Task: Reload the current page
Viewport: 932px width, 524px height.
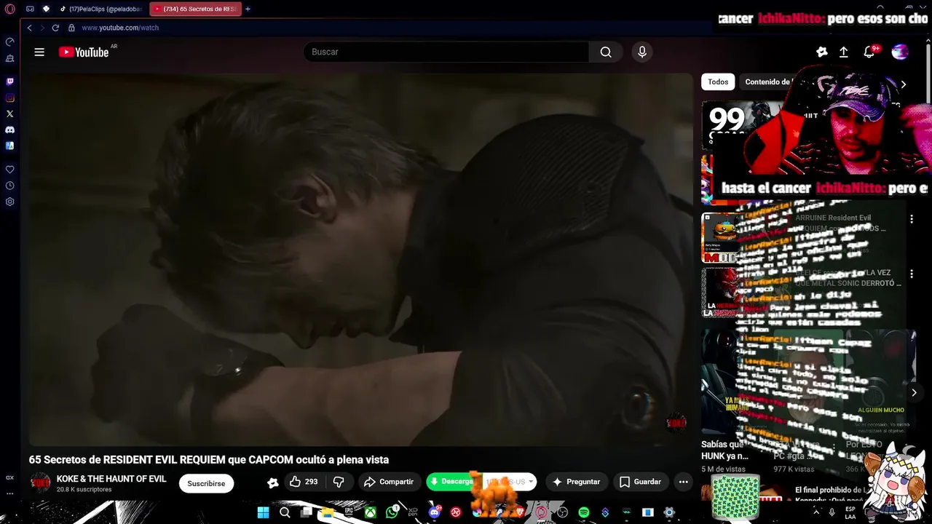Action: pyautogui.click(x=55, y=28)
